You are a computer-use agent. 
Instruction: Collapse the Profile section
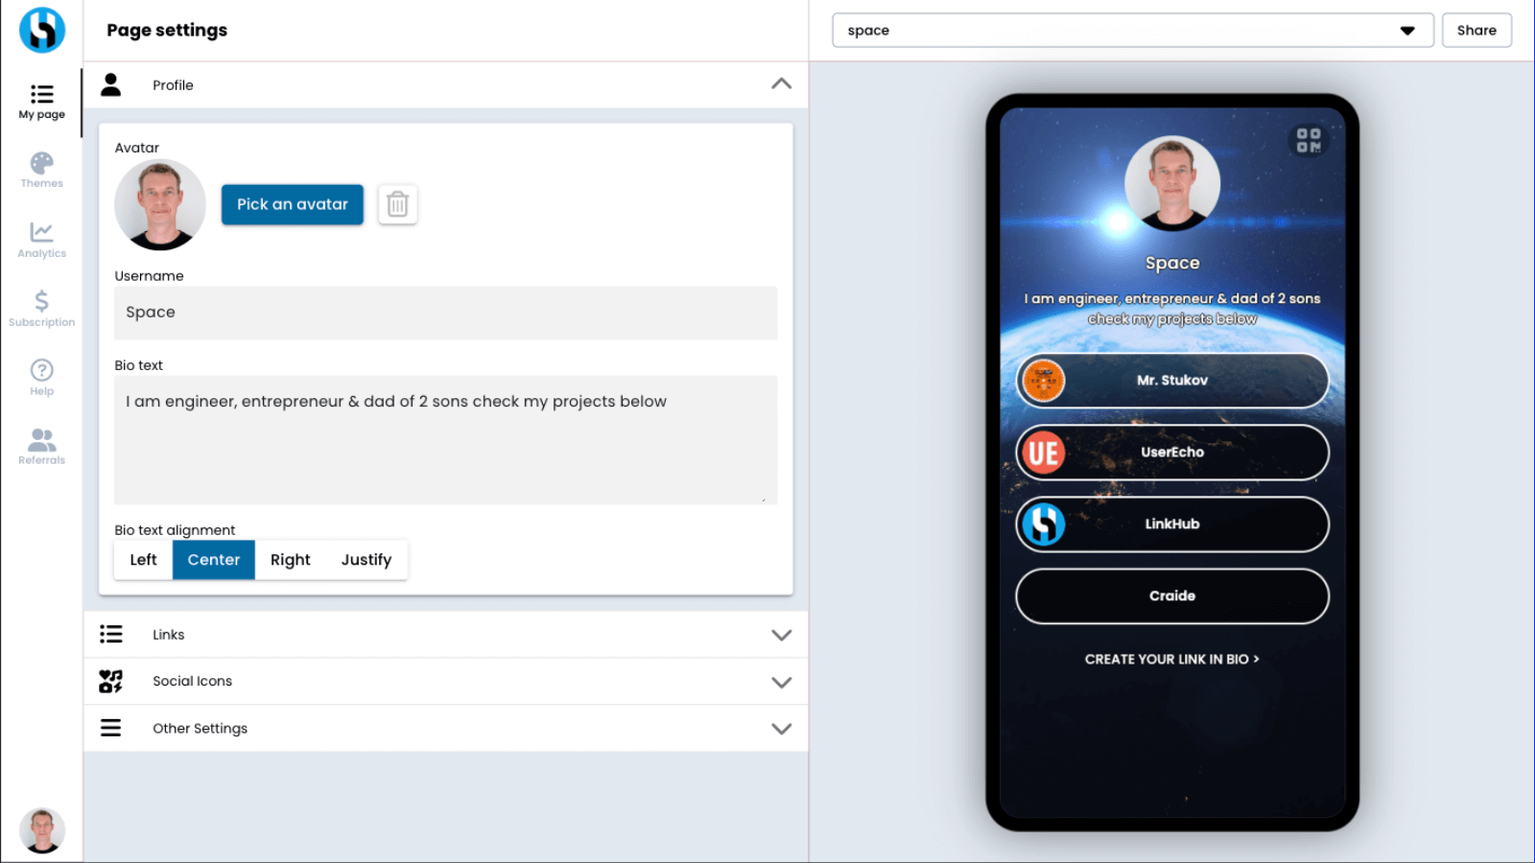pyautogui.click(x=781, y=84)
